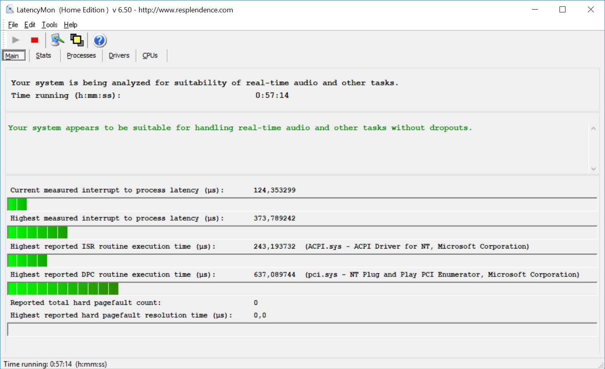The height and width of the screenshot is (369, 605).
Task: Click the computer with pen toolbar icon
Action: pyautogui.click(x=57, y=40)
